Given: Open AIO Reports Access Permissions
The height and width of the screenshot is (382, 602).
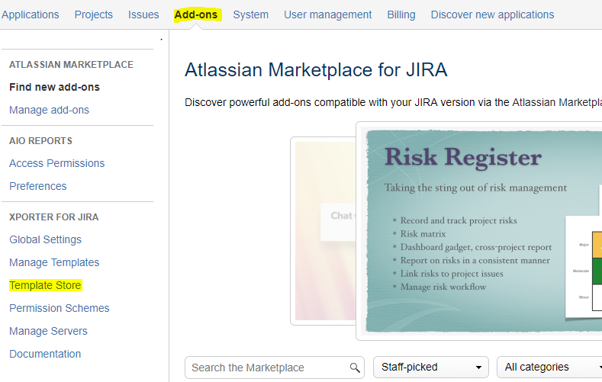Looking at the screenshot, I should click(56, 163).
